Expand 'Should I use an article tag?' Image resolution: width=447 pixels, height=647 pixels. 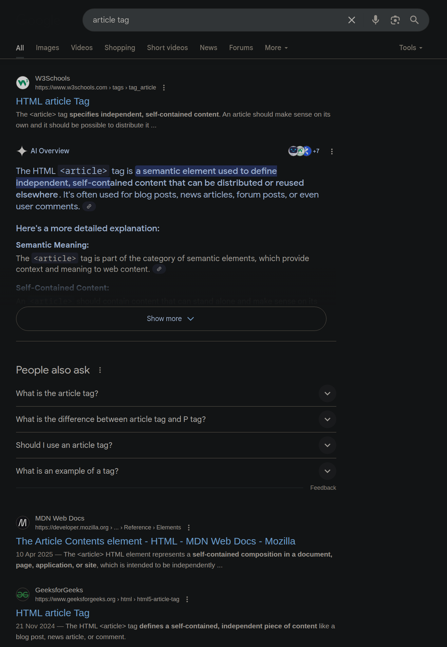coord(176,445)
